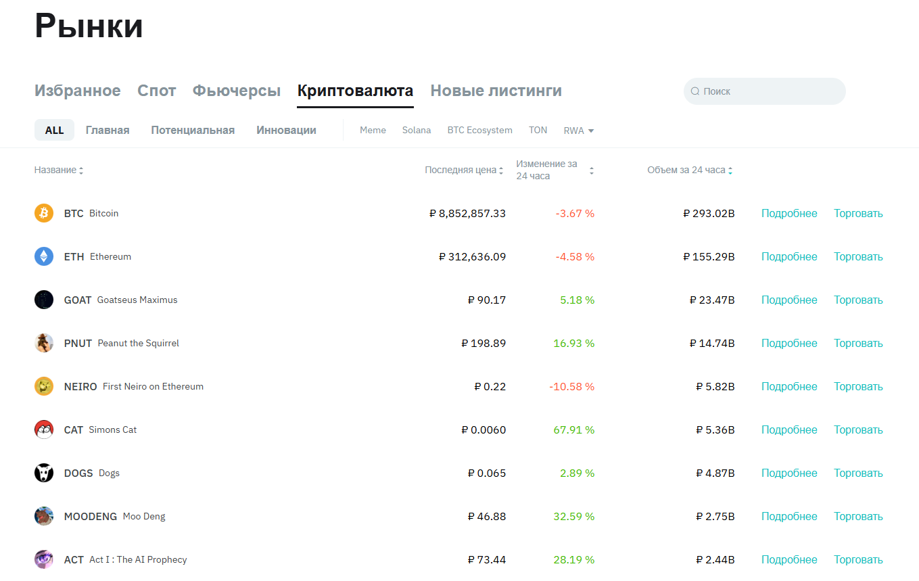Viewport: 919px width, 581px height.
Task: Filter by TON category
Action: [538, 130]
